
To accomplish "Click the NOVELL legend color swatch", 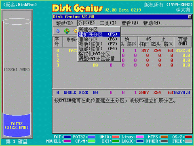I will (67, 141).
